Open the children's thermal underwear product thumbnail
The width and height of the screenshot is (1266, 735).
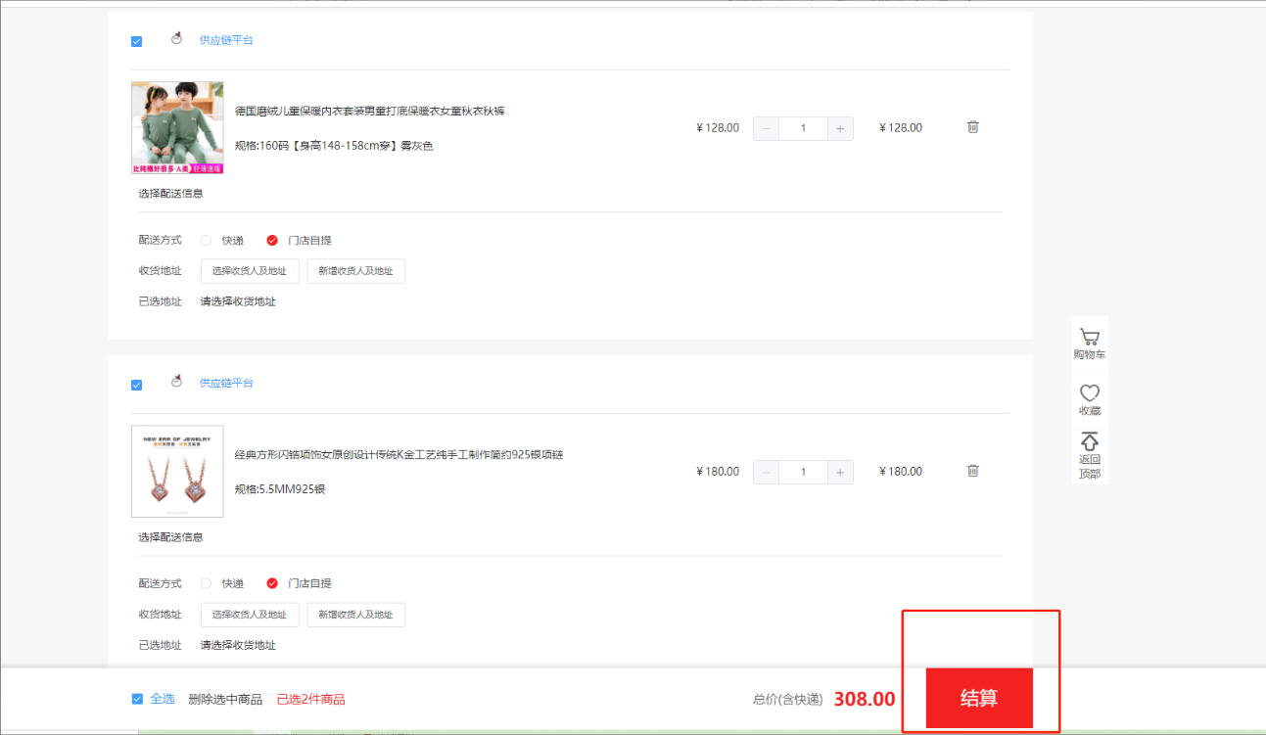click(x=177, y=128)
